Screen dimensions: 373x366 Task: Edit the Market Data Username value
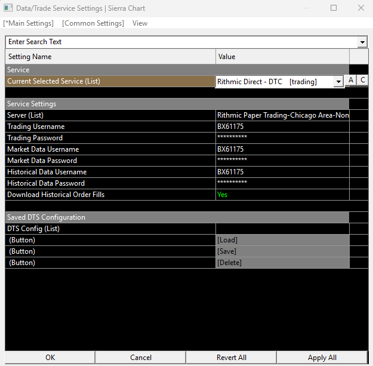point(282,149)
